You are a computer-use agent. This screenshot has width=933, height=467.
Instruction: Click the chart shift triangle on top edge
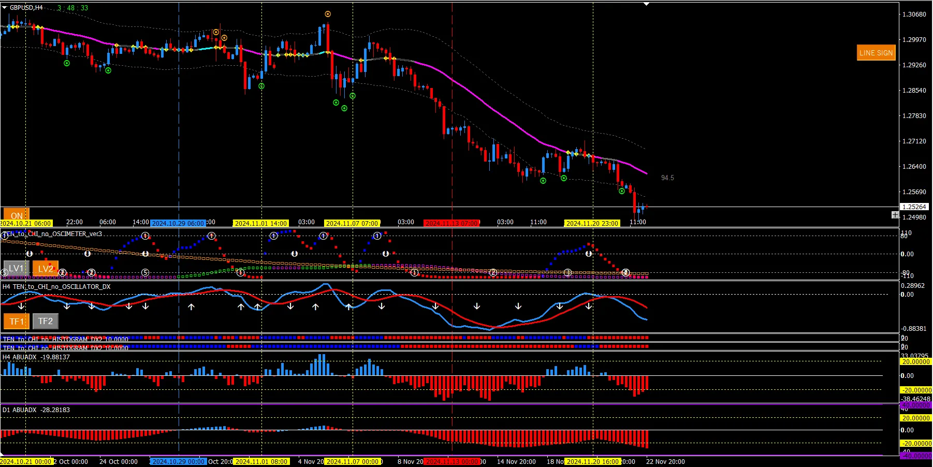pyautogui.click(x=646, y=4)
